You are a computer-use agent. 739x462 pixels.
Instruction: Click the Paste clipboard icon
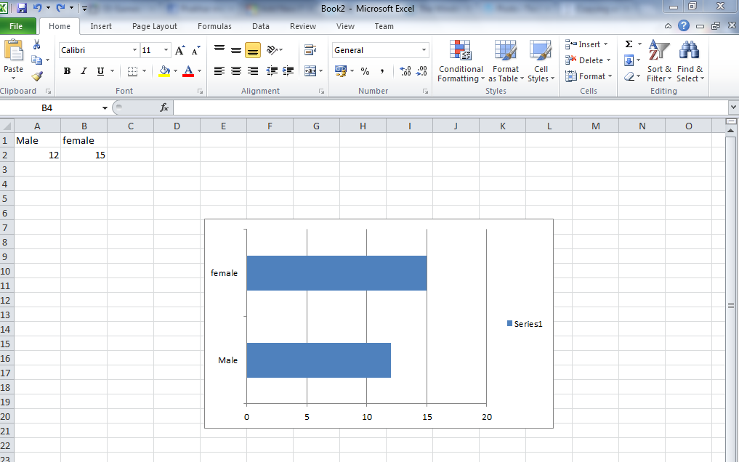(14, 51)
